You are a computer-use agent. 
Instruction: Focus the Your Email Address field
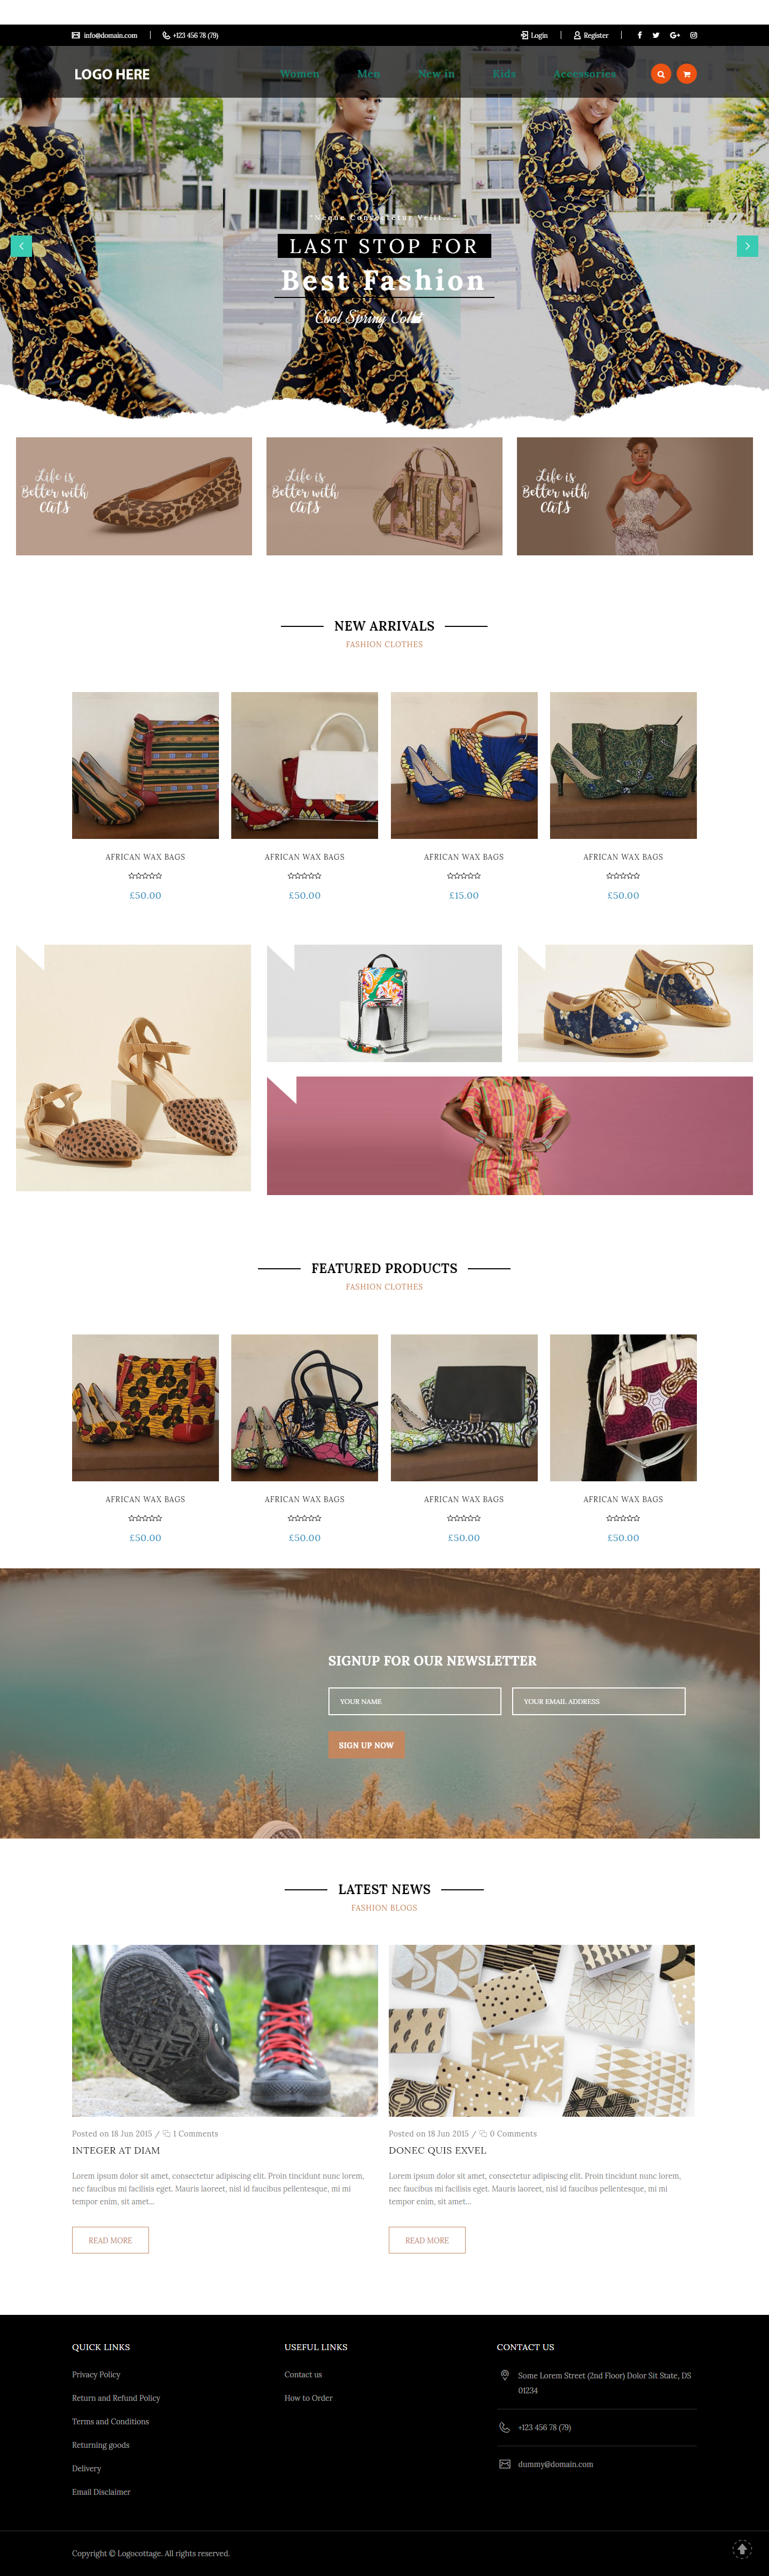599,1701
